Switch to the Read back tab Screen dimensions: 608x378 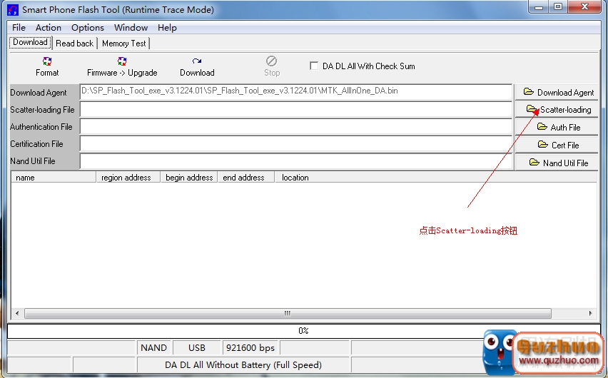74,43
